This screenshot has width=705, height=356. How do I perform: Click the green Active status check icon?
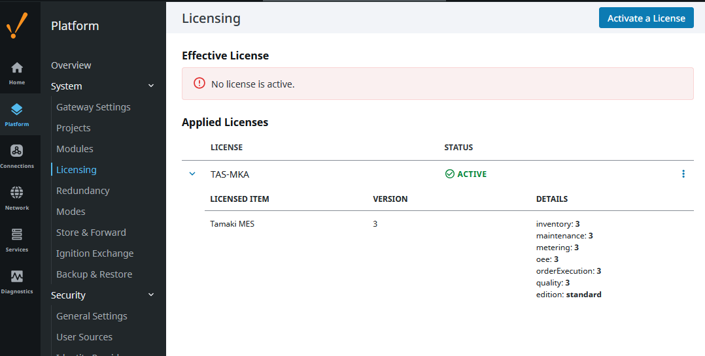449,174
